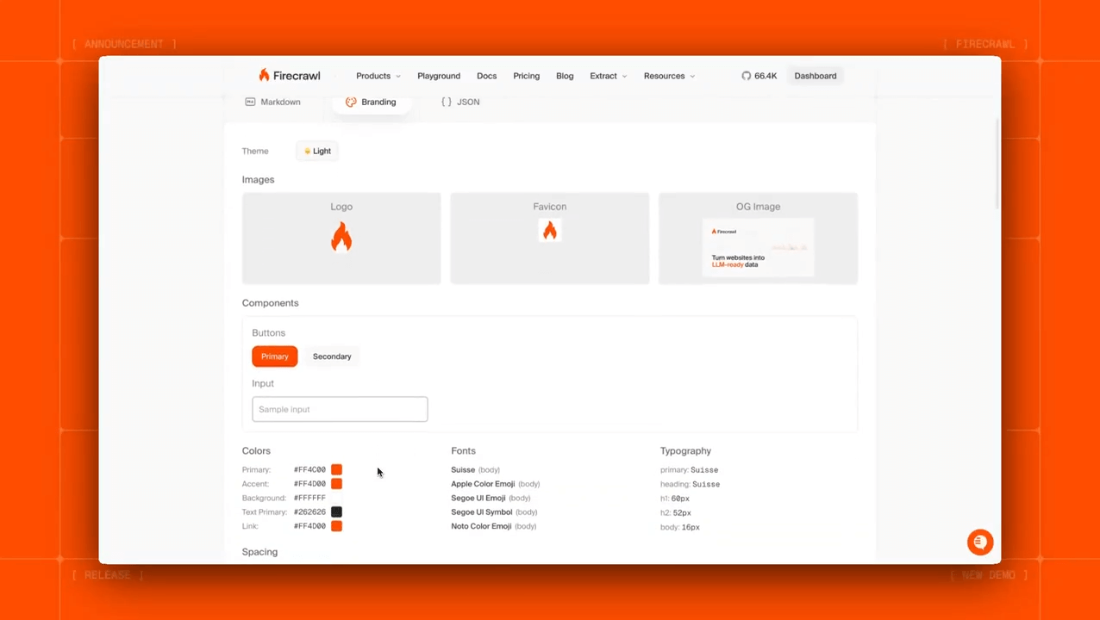Click the Sample input field
This screenshot has width=1100, height=620.
click(340, 409)
